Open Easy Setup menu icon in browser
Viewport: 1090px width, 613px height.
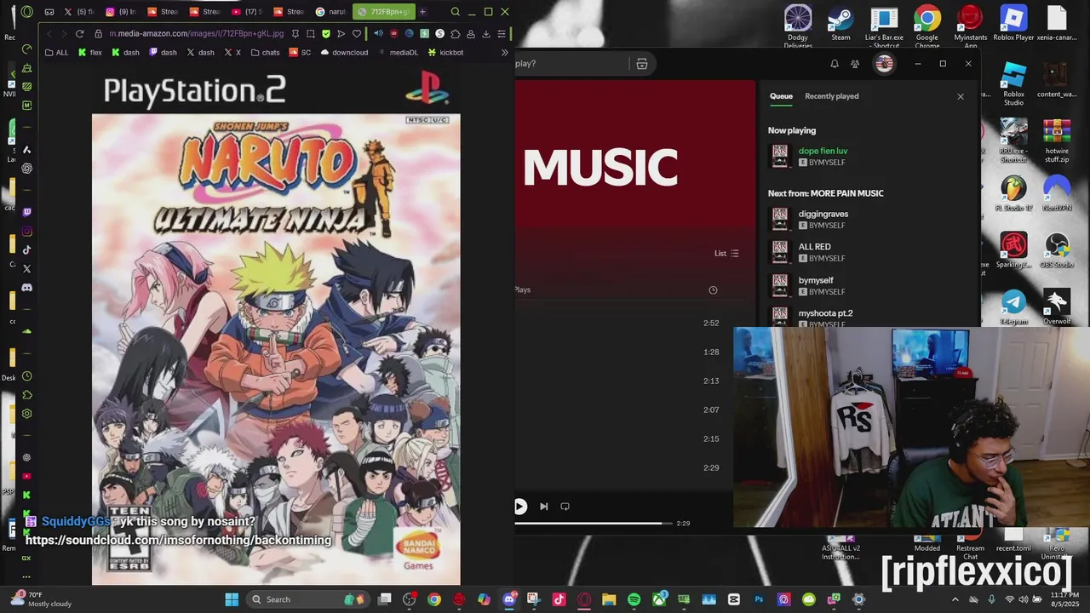(x=502, y=33)
